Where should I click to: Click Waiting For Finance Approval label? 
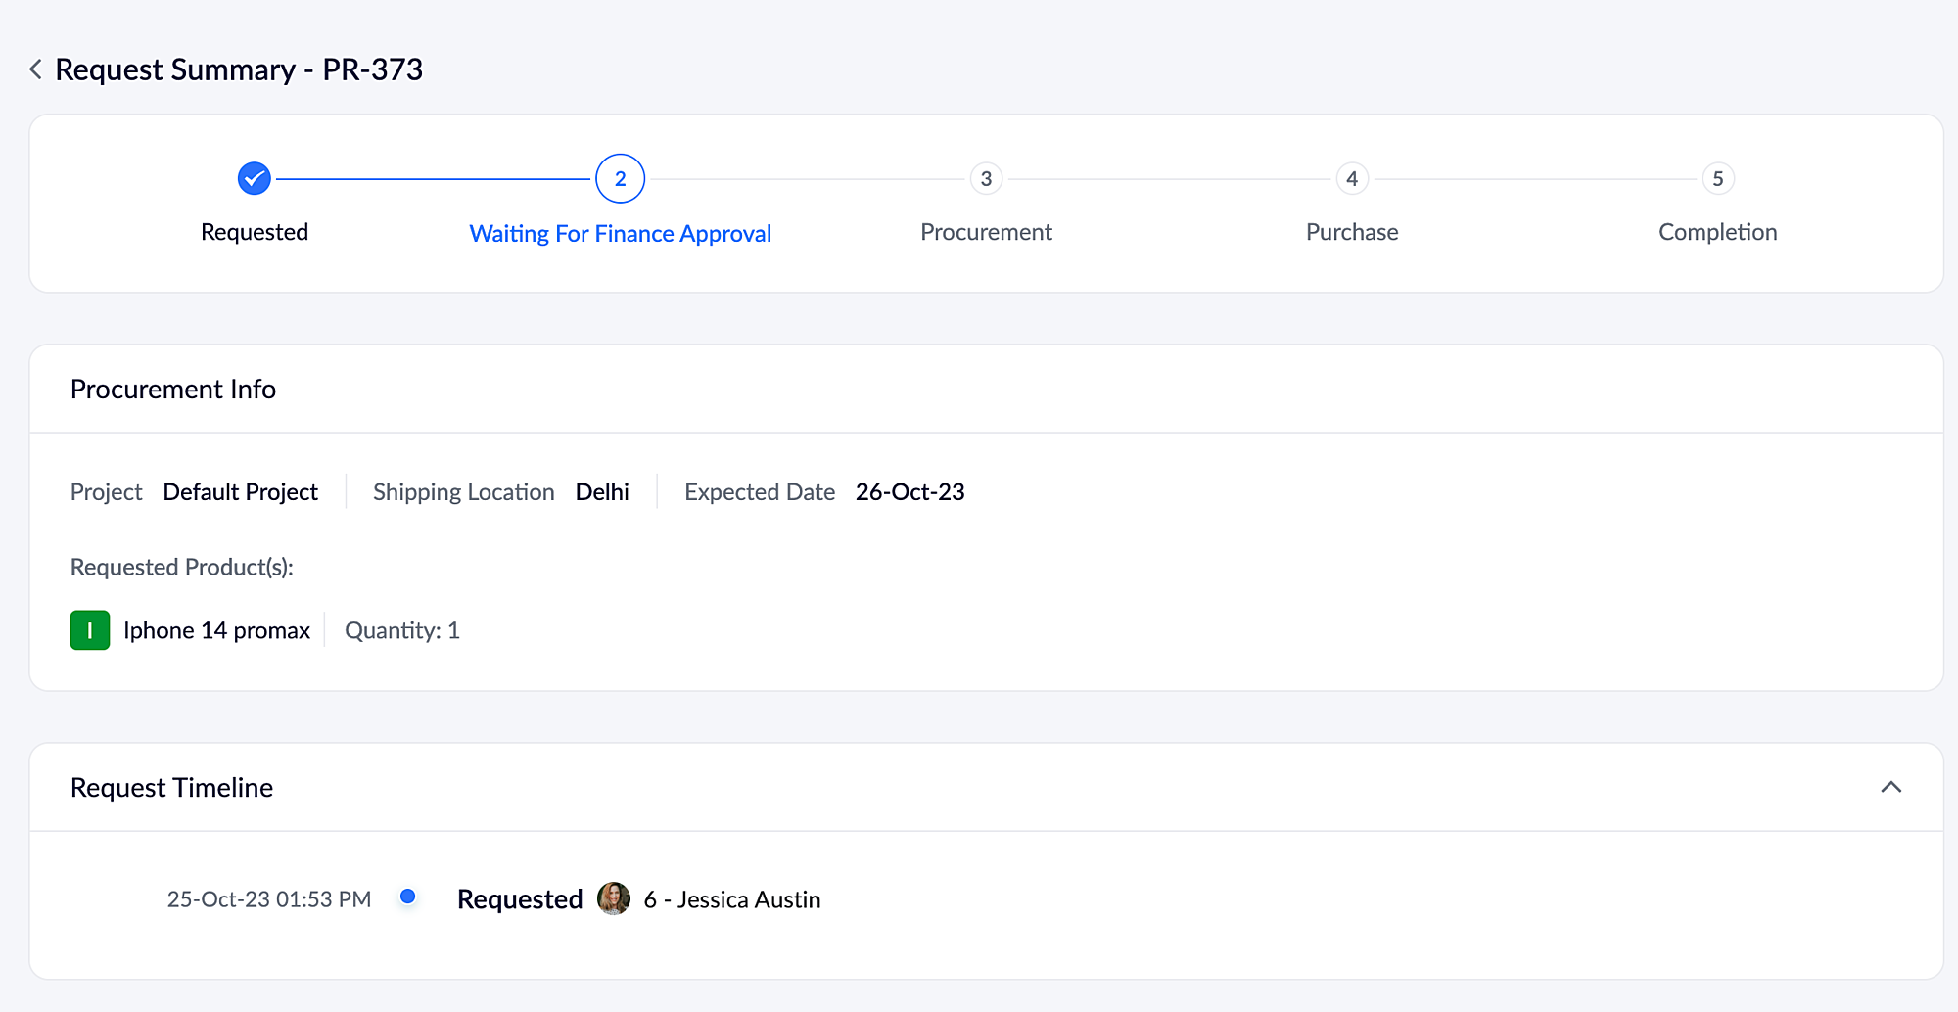tap(620, 234)
